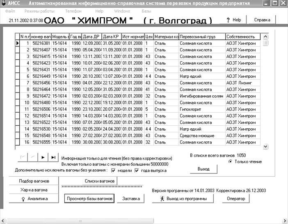The height and width of the screenshot is (224, 288).
Task: Click the Дата ДР column header
Action: coord(91,37)
